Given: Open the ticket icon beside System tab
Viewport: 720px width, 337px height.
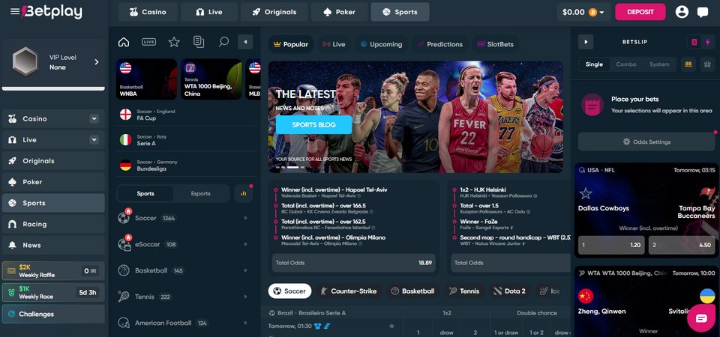Looking at the screenshot, I should click(688, 64).
